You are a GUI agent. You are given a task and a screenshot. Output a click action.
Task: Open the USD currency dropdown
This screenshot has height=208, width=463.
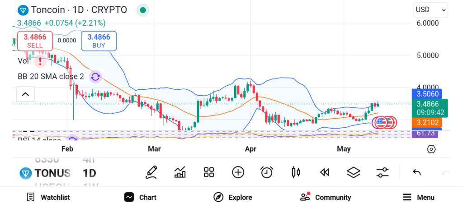[x=430, y=10]
